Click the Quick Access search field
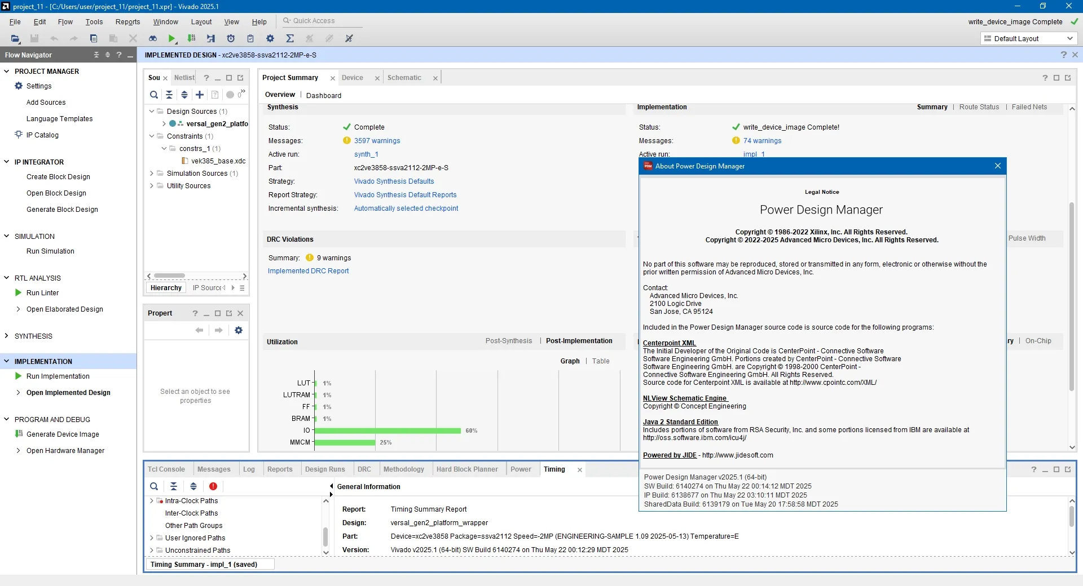1083x586 pixels. coord(322,21)
